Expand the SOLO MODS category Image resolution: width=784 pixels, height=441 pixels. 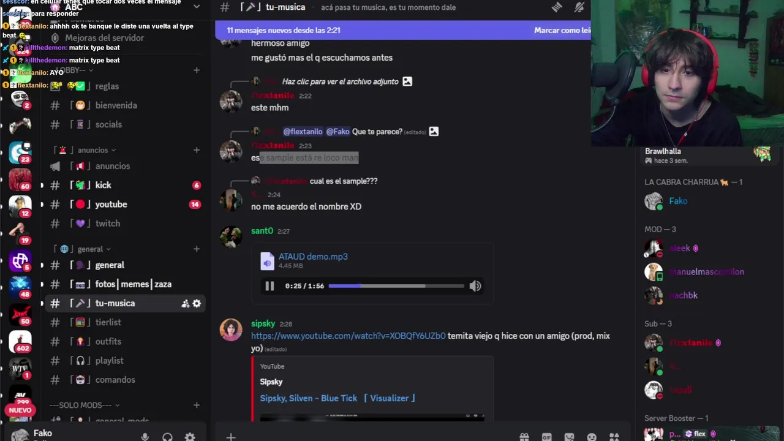coord(85,405)
